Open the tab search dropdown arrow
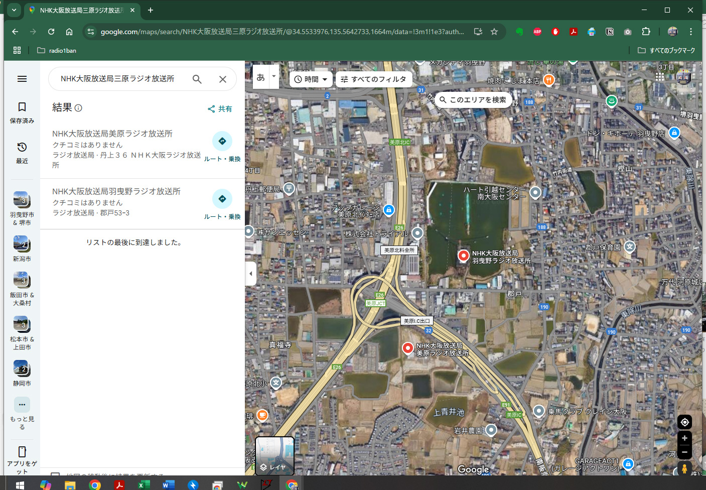 click(x=14, y=10)
